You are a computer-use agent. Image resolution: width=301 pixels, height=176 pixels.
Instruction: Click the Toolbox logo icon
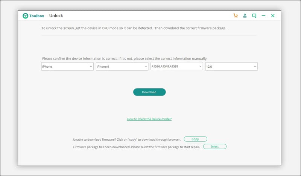click(x=25, y=16)
